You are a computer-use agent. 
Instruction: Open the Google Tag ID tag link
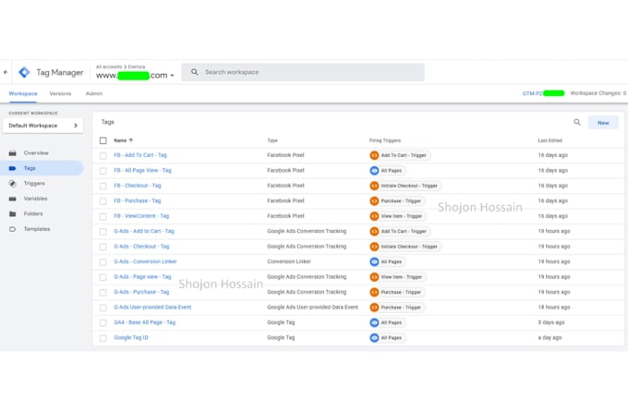[131, 338]
